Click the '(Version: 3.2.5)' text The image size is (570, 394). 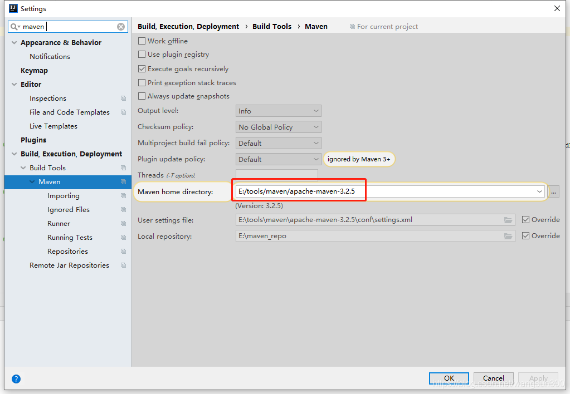259,206
